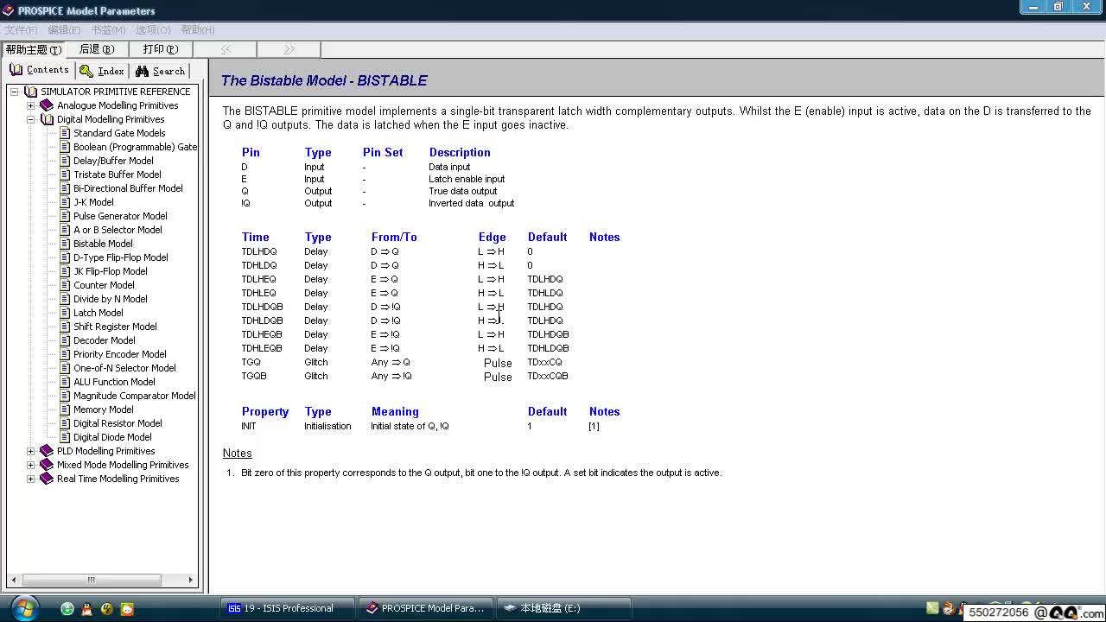Select Standard Gate Models topic
Image resolution: width=1106 pixels, height=622 pixels.
[119, 133]
